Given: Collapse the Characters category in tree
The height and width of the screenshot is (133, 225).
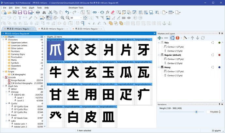Looking at the screenshot, I should 3,39.
